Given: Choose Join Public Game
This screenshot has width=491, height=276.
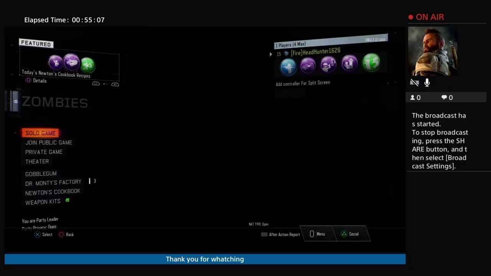Looking at the screenshot, I should point(49,143).
